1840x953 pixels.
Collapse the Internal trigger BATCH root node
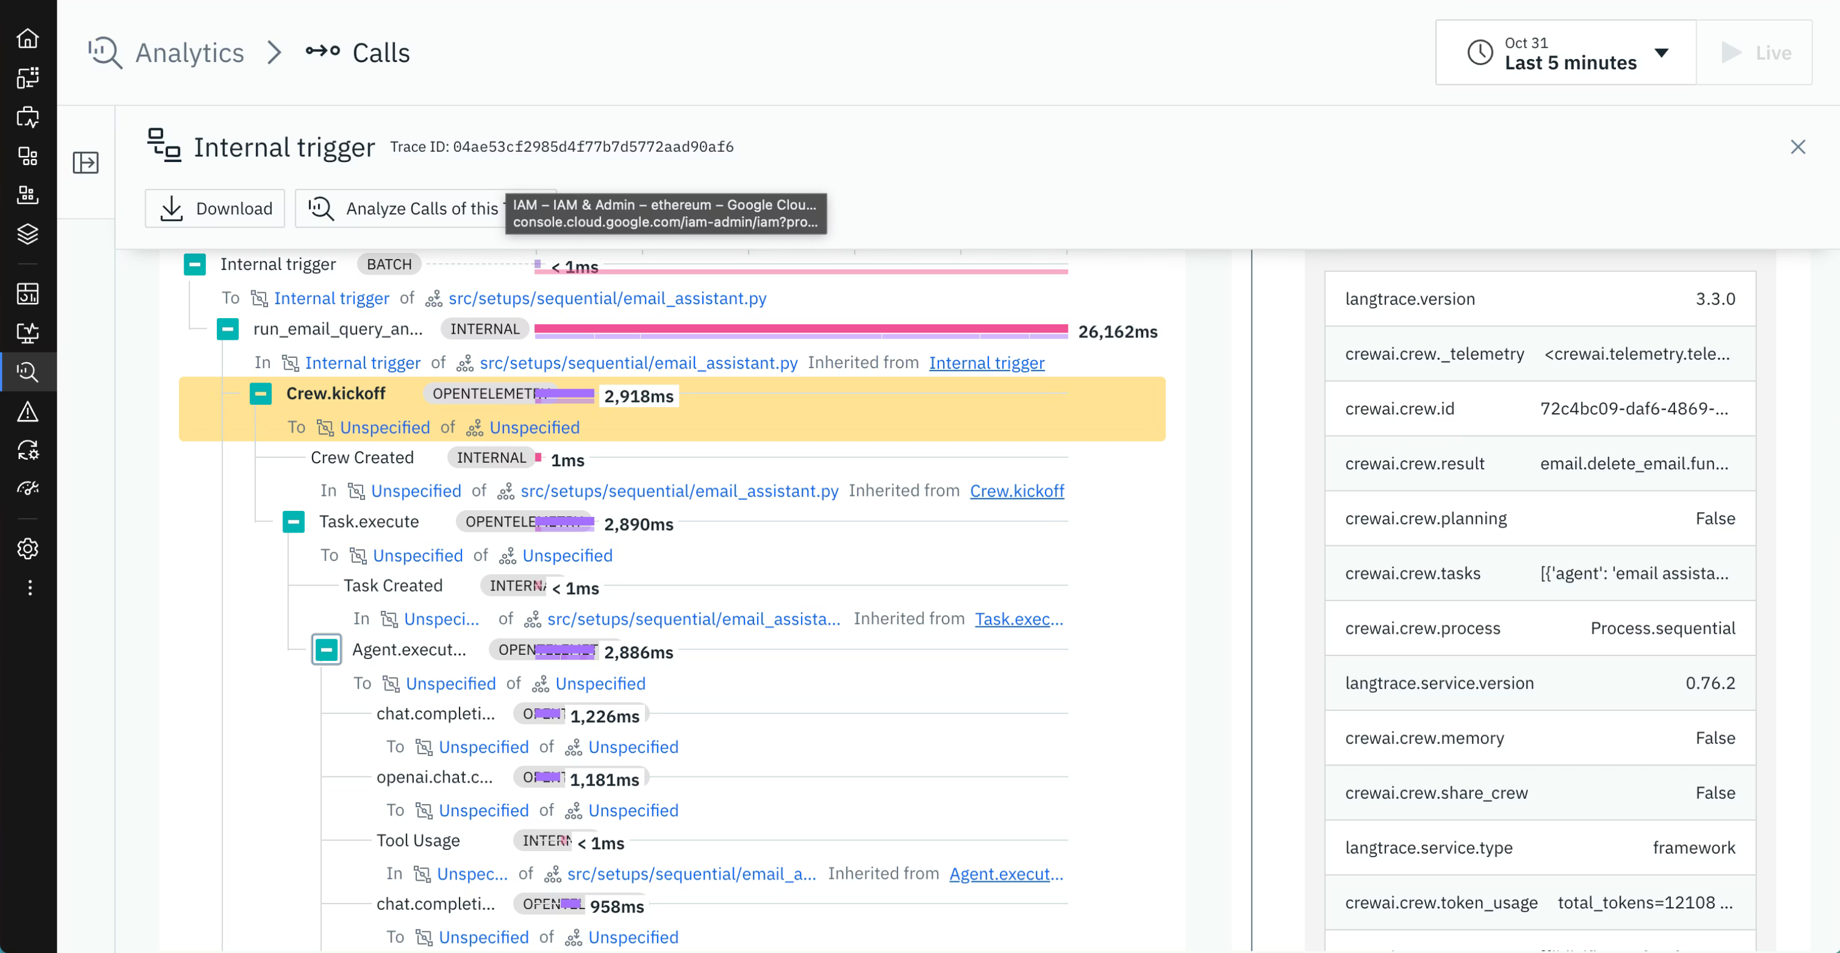coord(195,264)
